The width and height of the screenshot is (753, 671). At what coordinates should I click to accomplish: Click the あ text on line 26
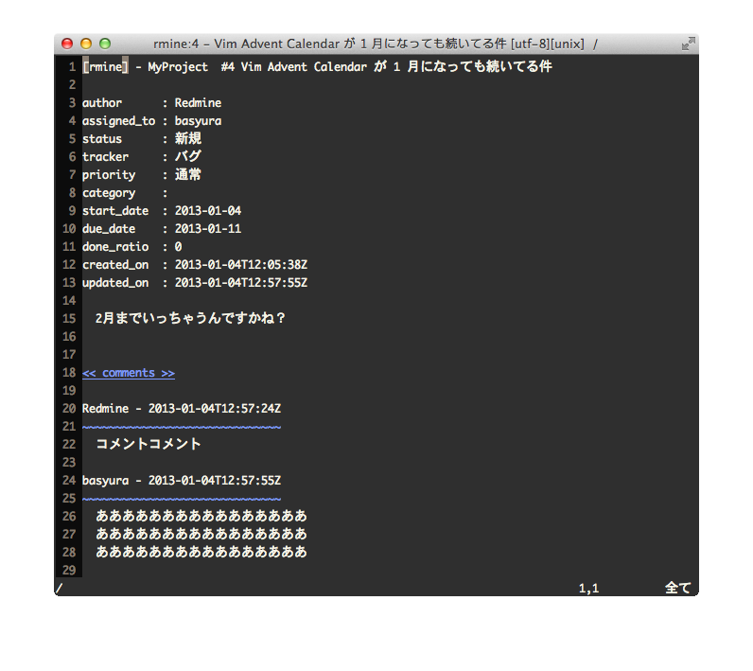coord(201,517)
